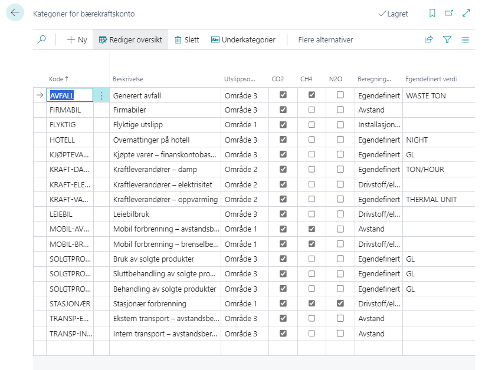The width and height of the screenshot is (495, 370).
Task: Click Ny to add a category
Action: [x=77, y=40]
